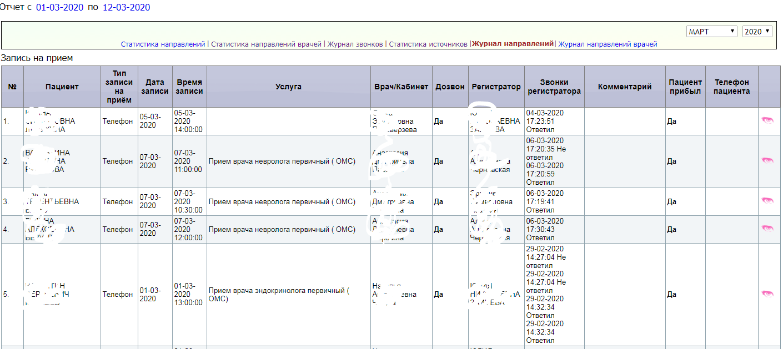783x349 pixels.
Task: Select the Услуга column header
Action: point(288,87)
